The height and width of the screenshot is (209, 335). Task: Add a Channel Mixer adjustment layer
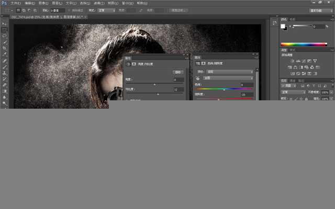point(312,67)
